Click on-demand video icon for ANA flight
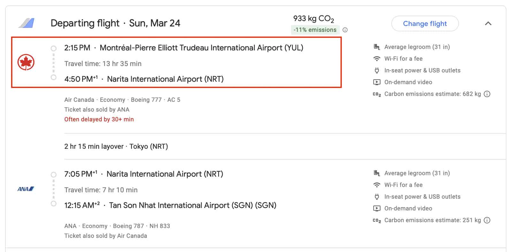511x252 pixels. pos(377,209)
